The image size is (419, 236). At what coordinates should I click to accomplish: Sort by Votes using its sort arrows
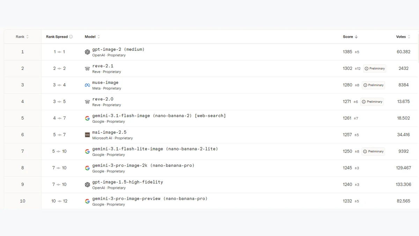409,37
